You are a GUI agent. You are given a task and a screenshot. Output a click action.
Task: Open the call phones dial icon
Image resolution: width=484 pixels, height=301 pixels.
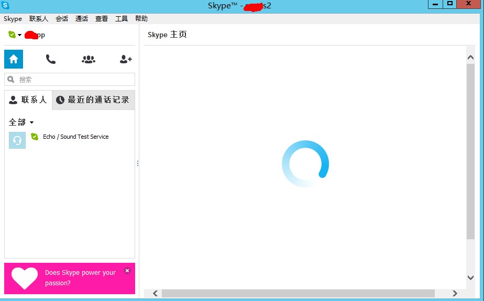point(51,59)
